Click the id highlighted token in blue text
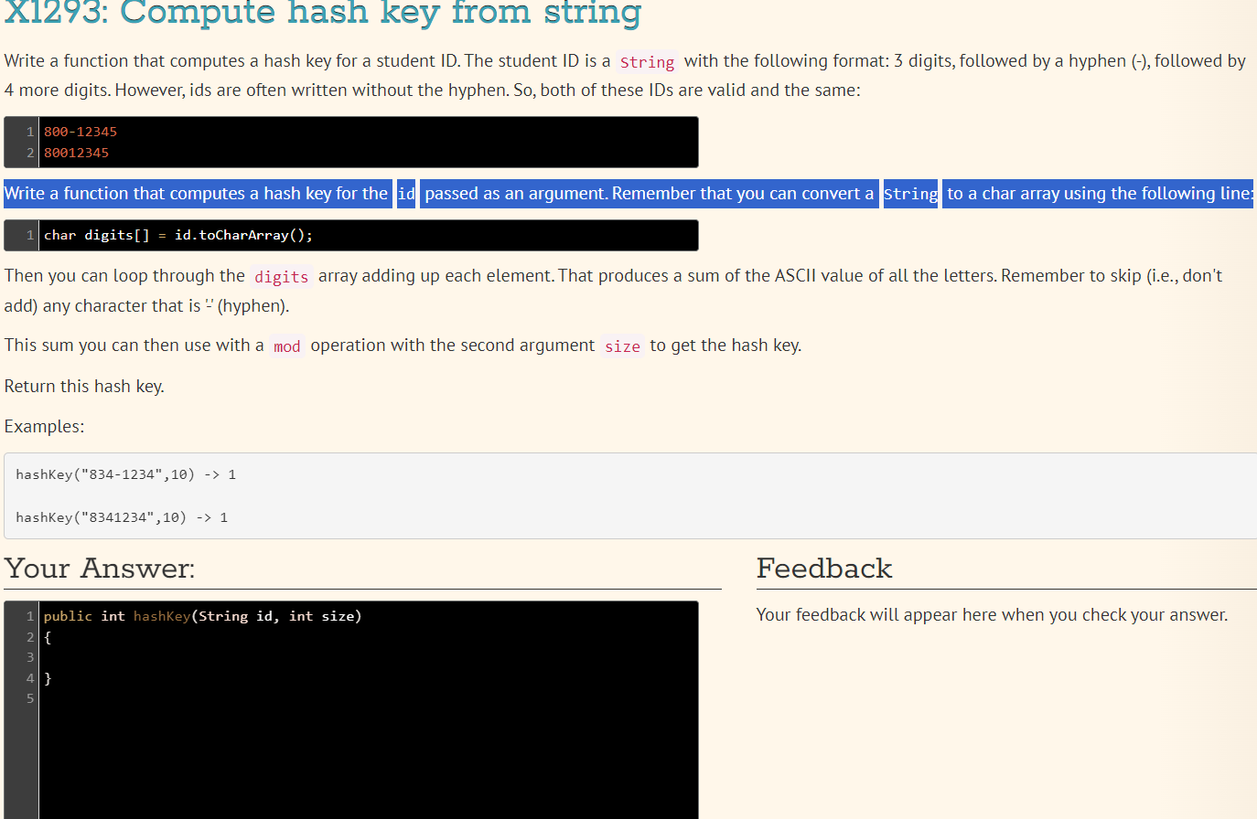Screen dimensions: 1257x819 (x=405, y=193)
